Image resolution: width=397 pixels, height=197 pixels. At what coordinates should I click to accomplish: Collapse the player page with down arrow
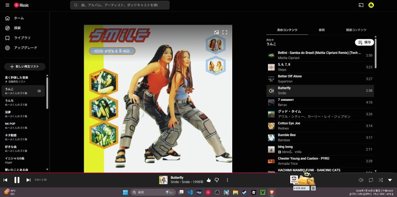pos(390,180)
